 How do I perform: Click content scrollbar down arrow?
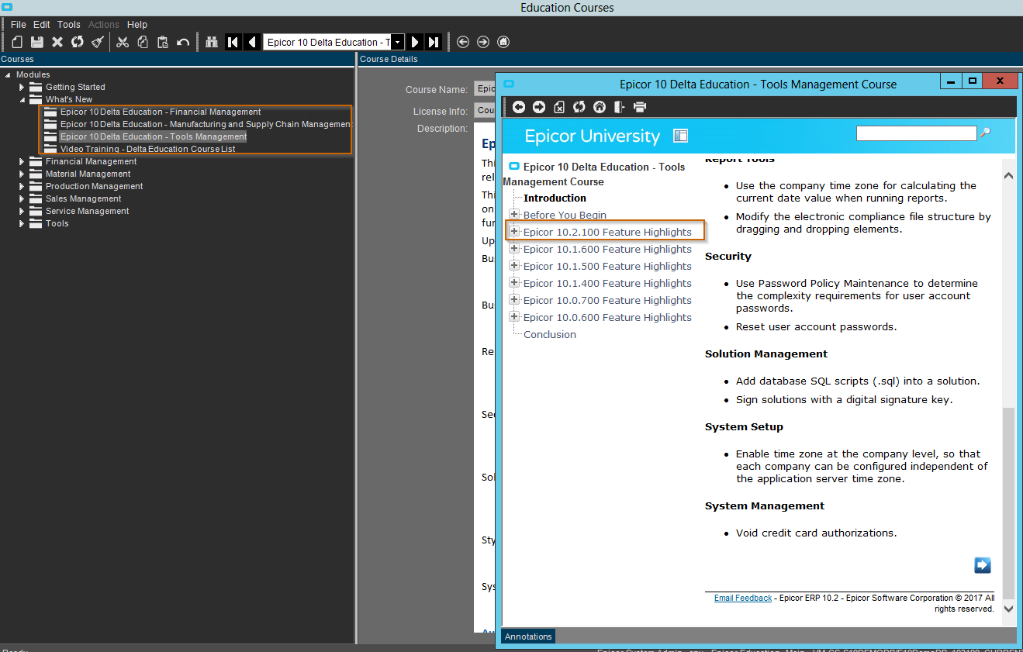pos(1008,609)
